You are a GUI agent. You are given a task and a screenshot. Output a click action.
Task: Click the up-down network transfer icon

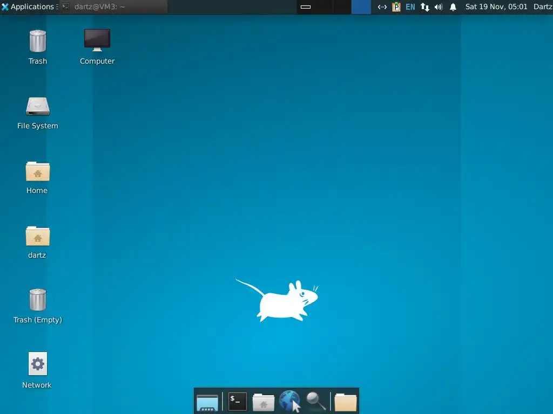(x=425, y=6)
